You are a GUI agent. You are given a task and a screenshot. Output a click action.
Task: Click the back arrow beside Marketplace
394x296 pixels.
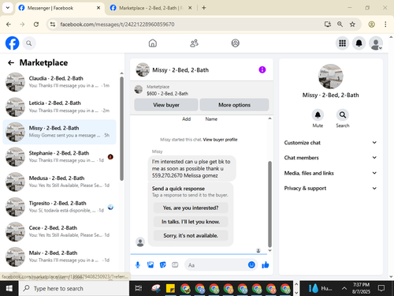click(11, 62)
